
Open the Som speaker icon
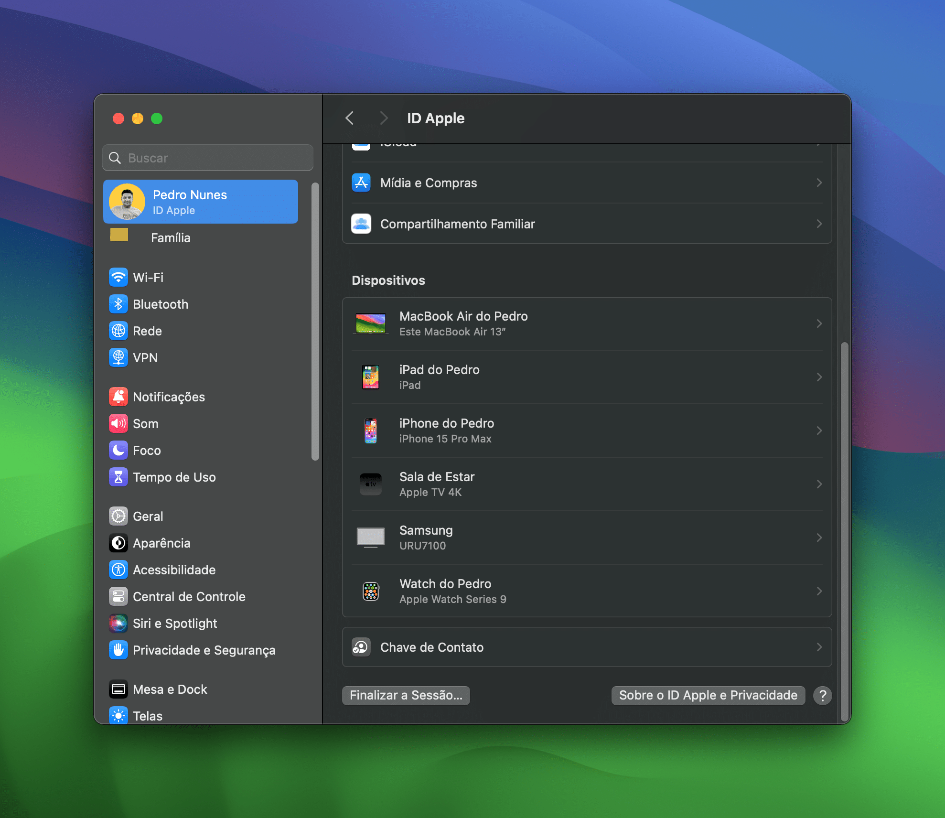118,423
